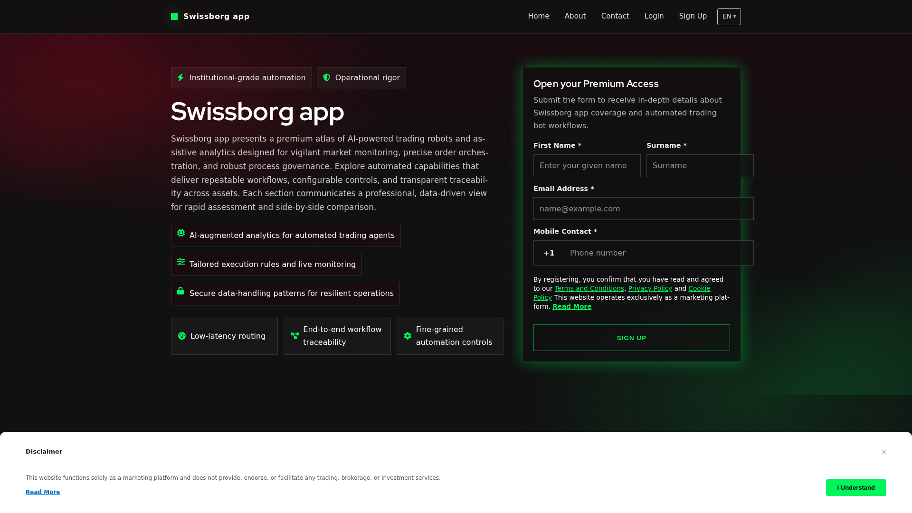Click the shield icon beside Operational rigor

(x=327, y=77)
